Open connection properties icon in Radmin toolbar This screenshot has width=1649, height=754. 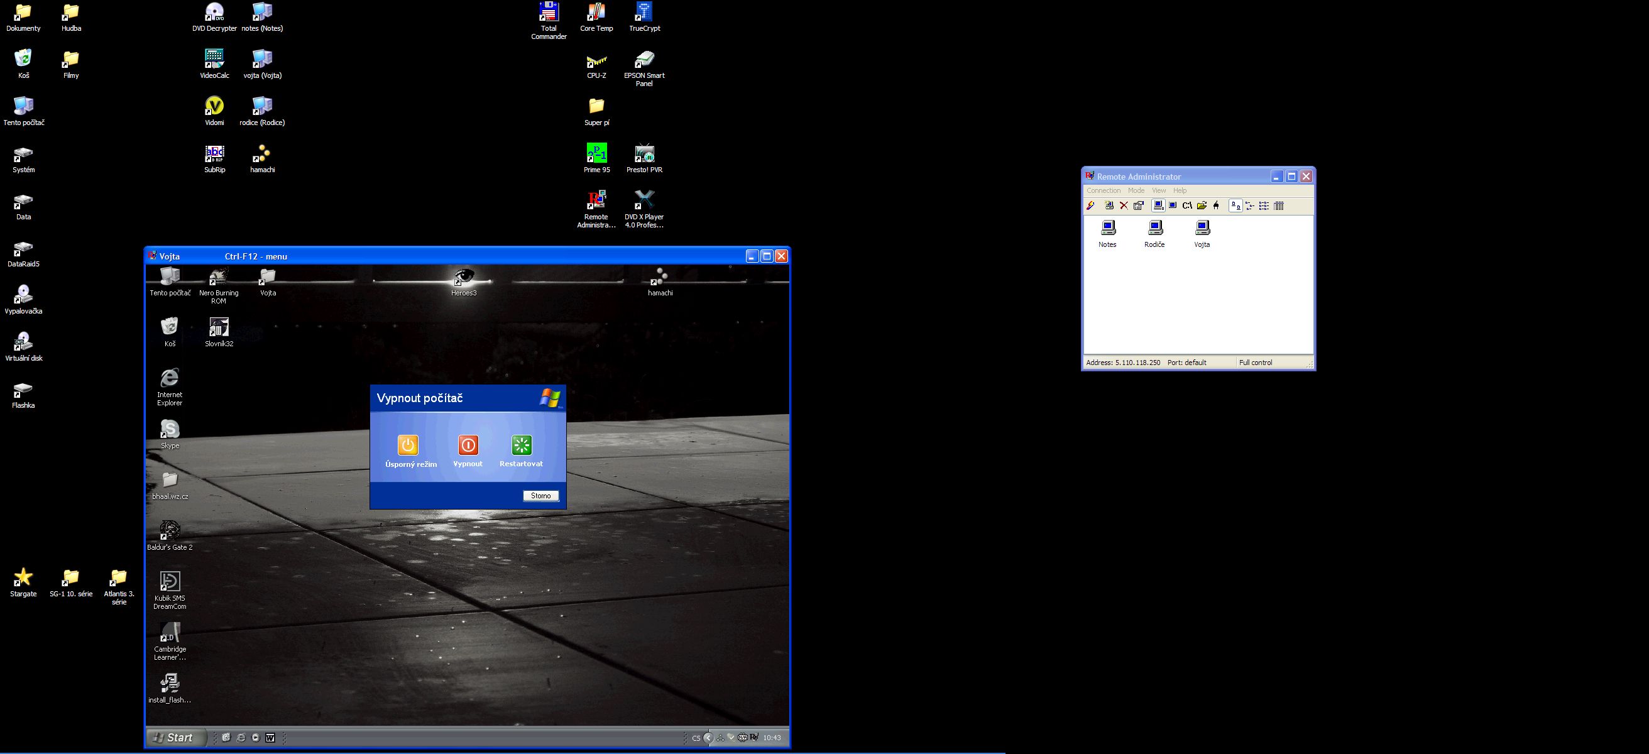click(1139, 205)
